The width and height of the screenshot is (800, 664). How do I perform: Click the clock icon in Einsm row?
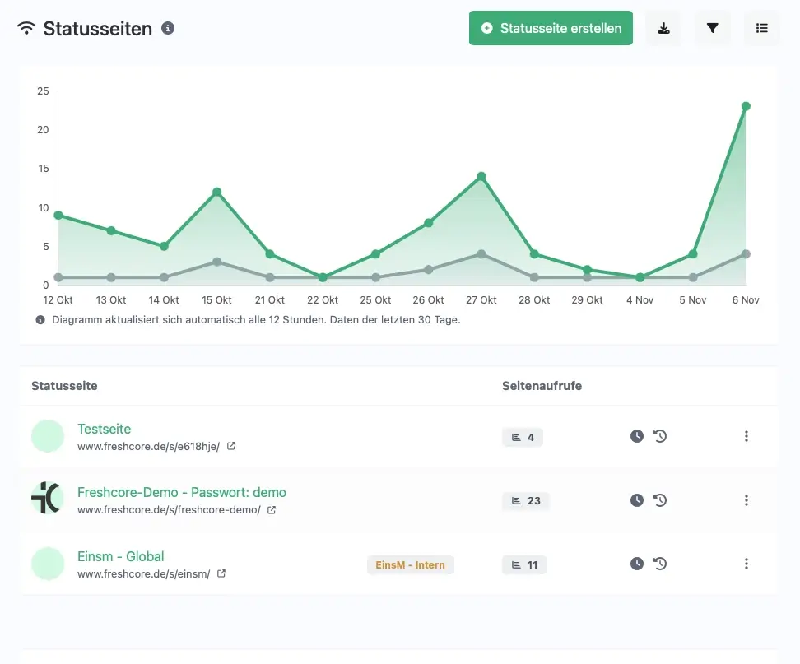636,564
